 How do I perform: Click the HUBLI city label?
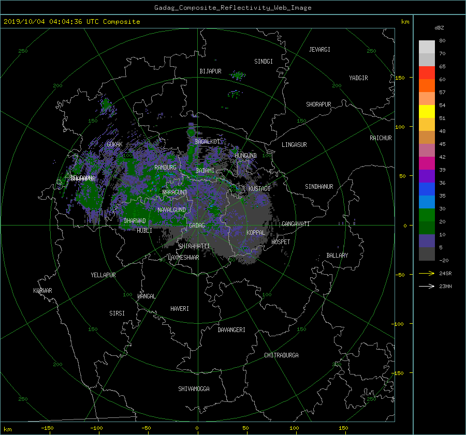point(144,231)
